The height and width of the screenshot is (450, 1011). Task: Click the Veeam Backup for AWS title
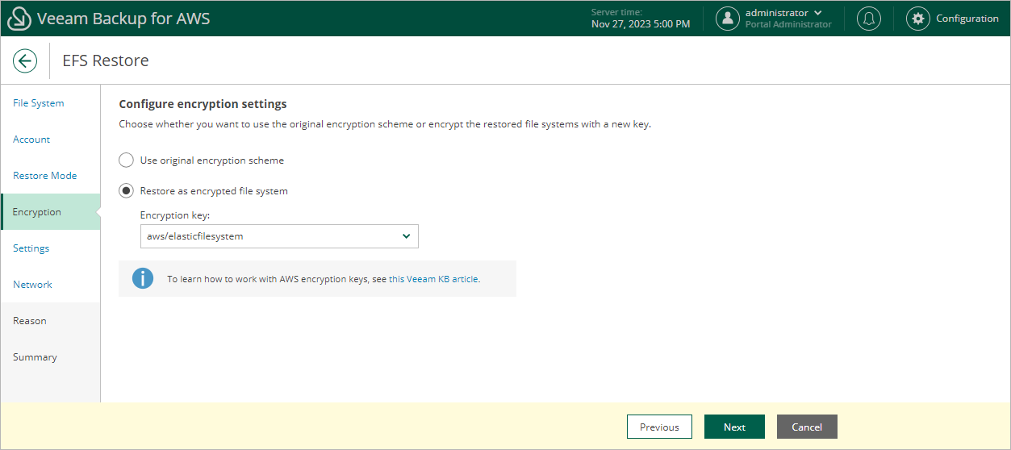(123, 19)
